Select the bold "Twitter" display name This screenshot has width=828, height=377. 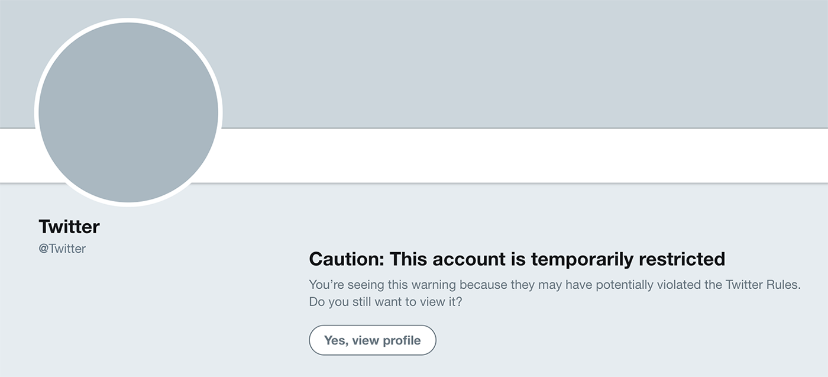pyautogui.click(x=69, y=227)
